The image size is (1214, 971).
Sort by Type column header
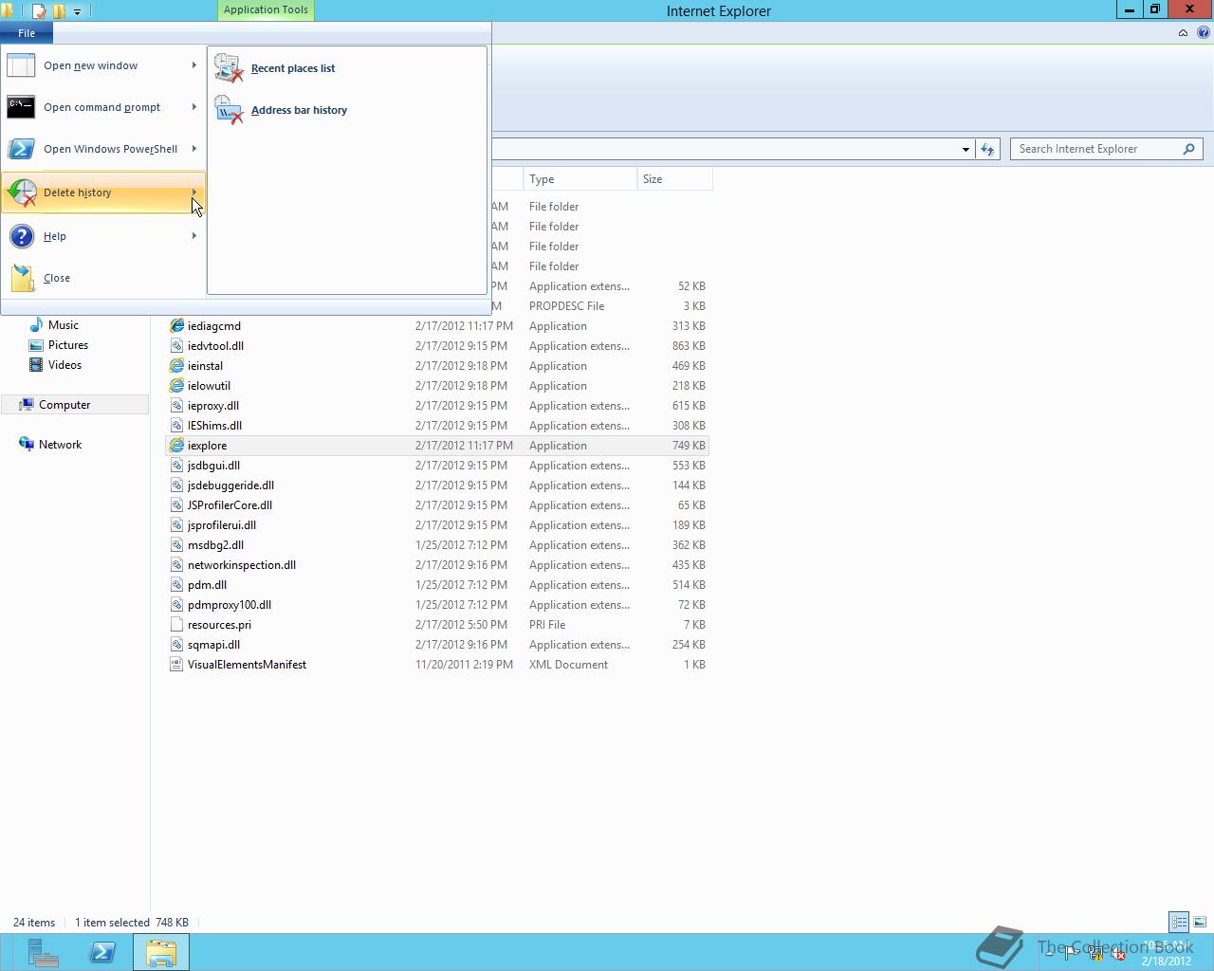(579, 179)
